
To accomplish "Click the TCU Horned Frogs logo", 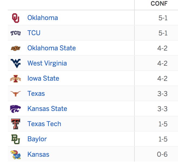I will click(15, 33).
